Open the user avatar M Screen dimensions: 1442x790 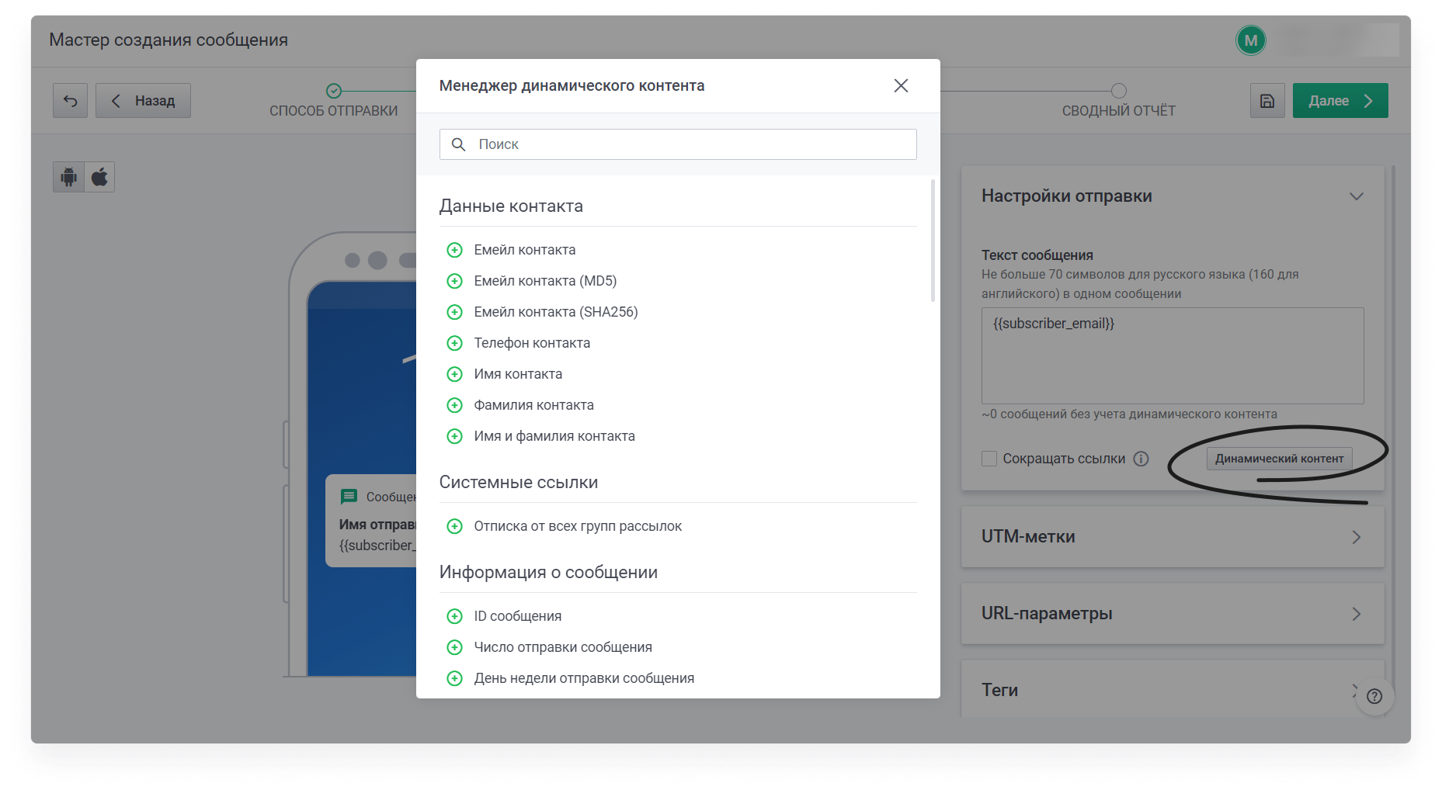[x=1251, y=40]
